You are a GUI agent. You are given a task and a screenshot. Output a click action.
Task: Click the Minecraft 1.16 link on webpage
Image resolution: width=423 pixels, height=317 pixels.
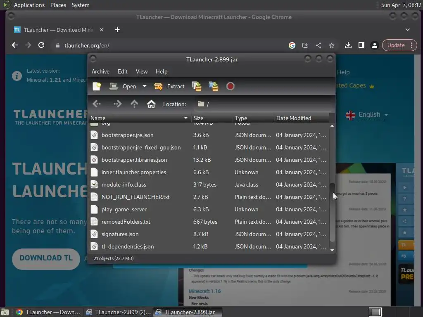pyautogui.click(x=204, y=291)
